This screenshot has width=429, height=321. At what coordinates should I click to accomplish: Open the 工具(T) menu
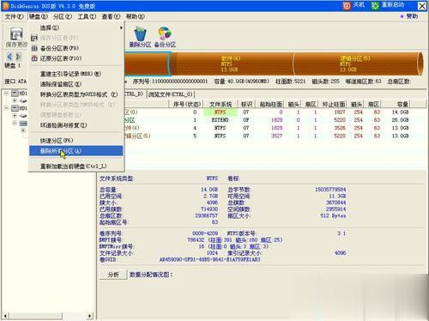(x=87, y=16)
